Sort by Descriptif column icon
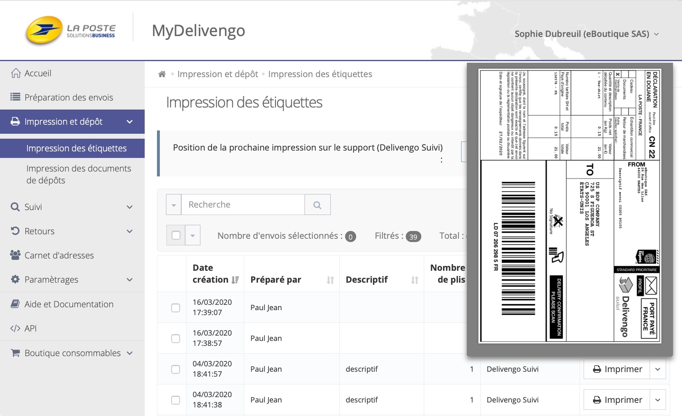 coord(415,280)
